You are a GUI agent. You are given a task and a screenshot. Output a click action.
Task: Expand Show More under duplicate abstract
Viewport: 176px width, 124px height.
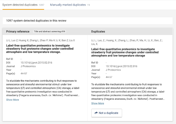pyautogui.click(x=98, y=103)
